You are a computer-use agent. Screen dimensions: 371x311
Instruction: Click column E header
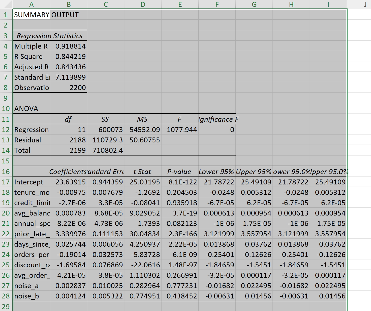[180, 4]
